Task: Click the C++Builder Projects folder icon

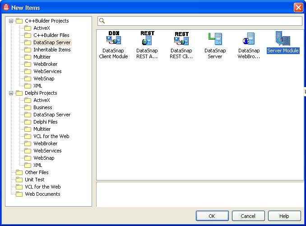Action: tap(19, 21)
